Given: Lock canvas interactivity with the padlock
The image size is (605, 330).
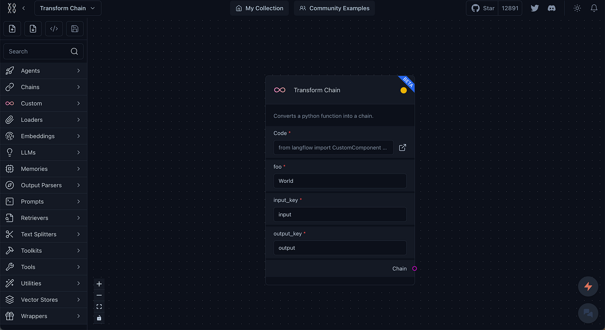Looking at the screenshot, I should [x=98, y=318].
